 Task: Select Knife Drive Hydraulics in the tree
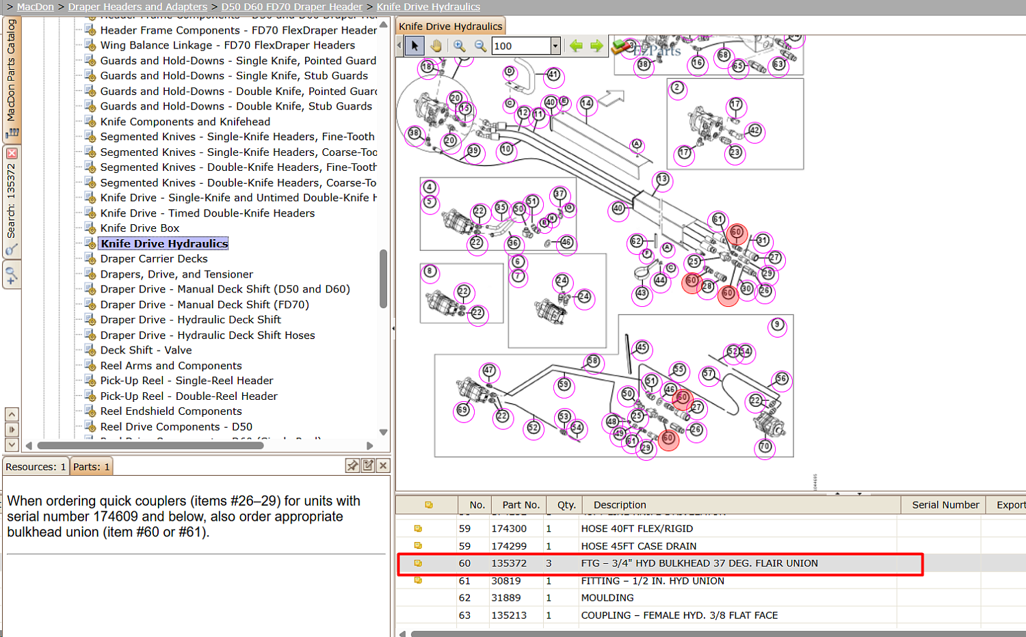pos(164,243)
